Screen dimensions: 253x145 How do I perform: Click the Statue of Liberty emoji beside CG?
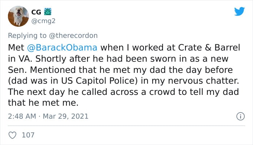[48, 12]
